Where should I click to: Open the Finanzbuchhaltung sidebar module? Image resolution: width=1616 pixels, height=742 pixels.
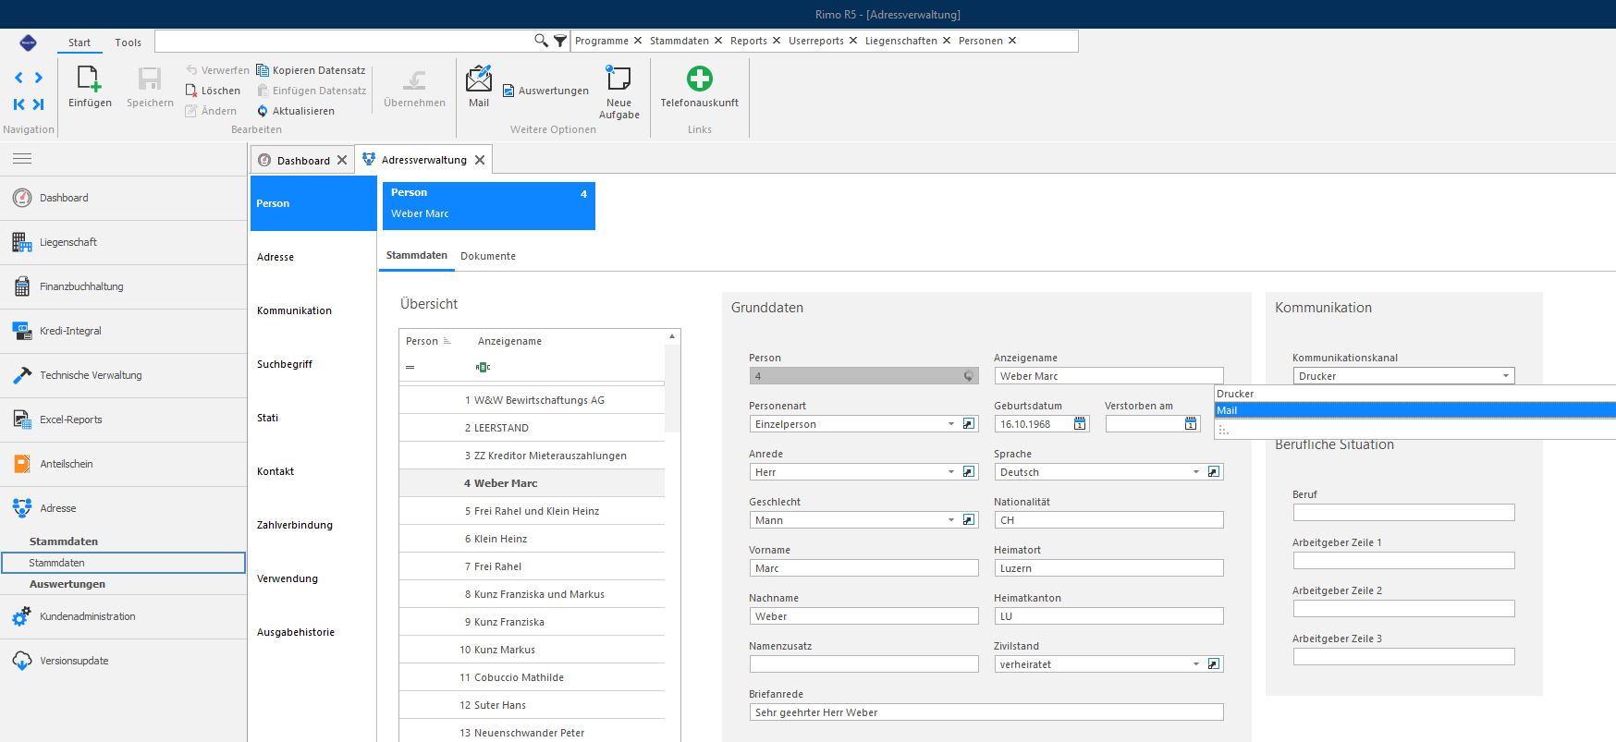click(123, 286)
